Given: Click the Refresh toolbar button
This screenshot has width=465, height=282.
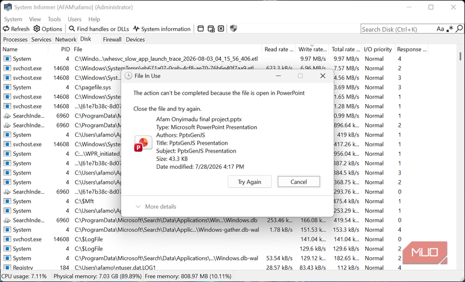Looking at the screenshot, I should pos(16,29).
